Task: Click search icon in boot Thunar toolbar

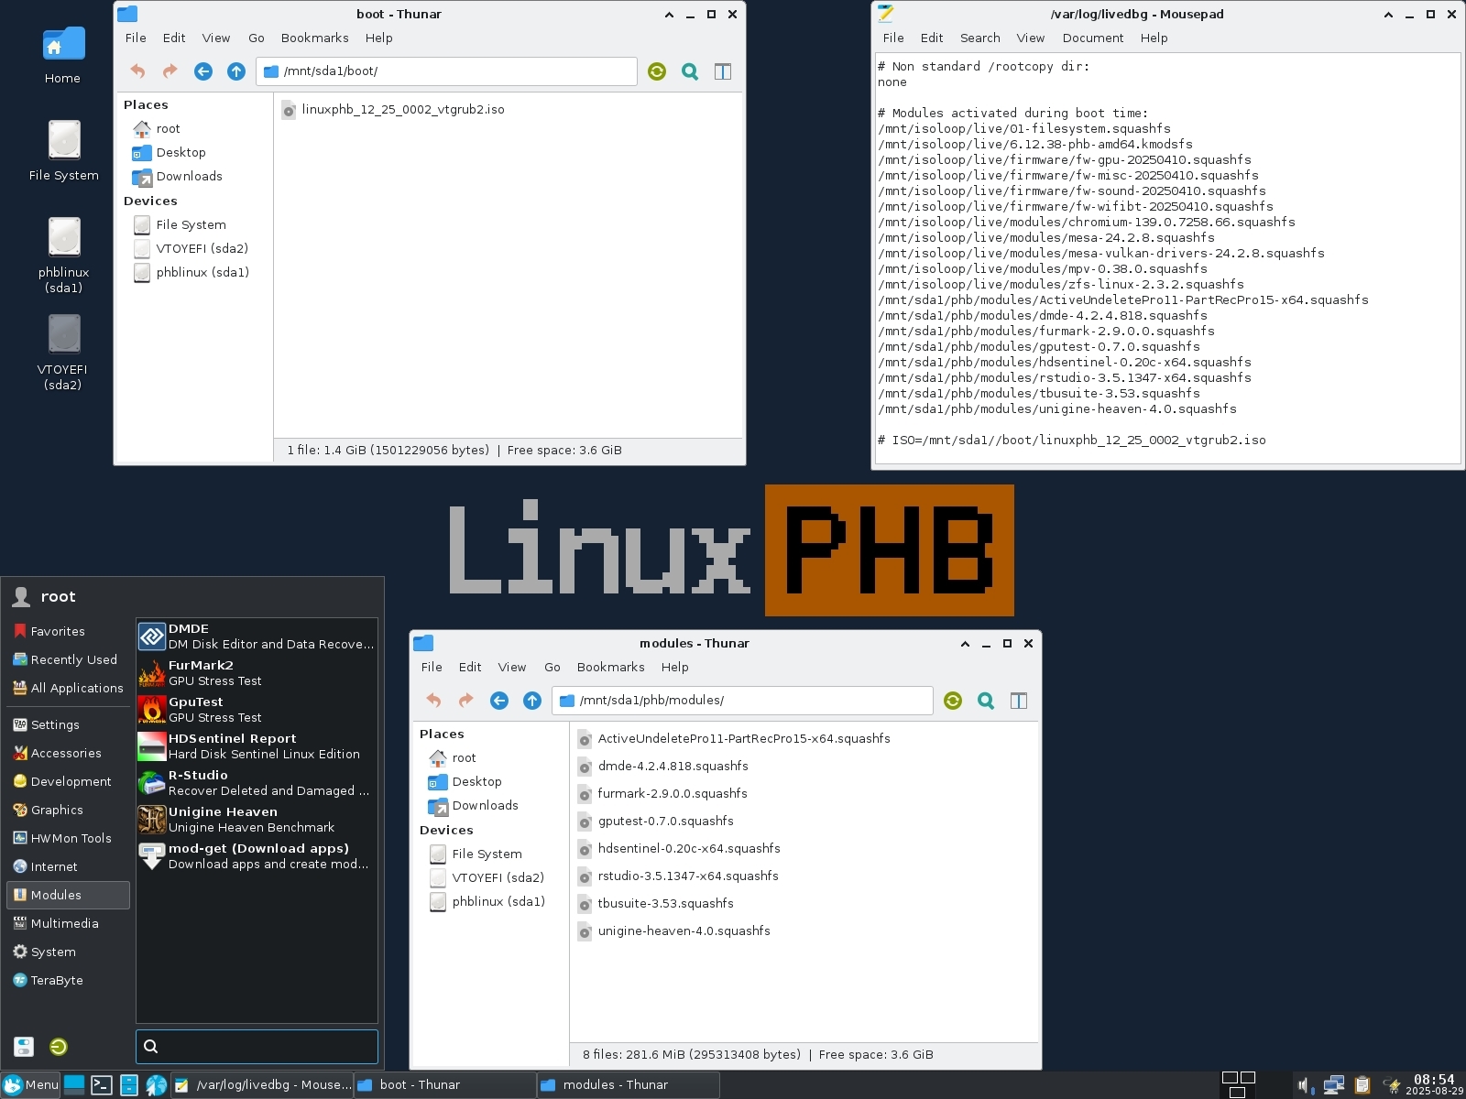Action: 690,71
